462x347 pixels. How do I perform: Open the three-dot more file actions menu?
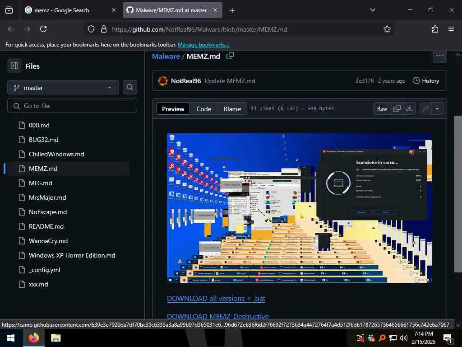point(439,56)
